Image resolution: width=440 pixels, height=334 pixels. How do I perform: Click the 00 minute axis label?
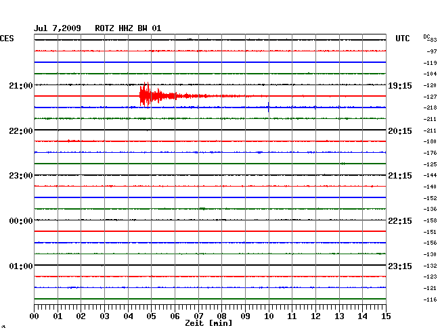(35, 316)
